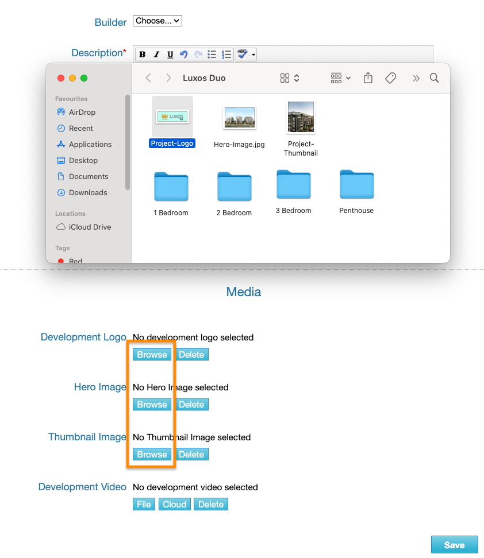Click the Underline formatting icon

coord(170,55)
